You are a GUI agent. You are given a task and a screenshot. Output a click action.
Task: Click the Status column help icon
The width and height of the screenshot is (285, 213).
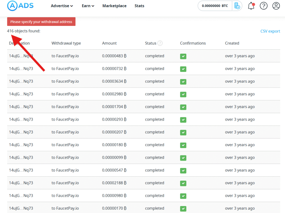(160, 43)
